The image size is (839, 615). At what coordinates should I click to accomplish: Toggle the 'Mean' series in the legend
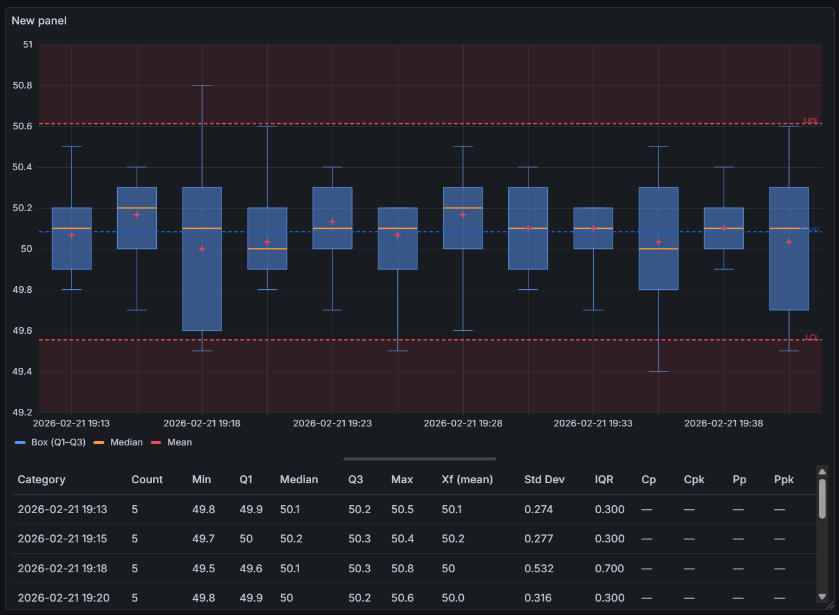pos(179,442)
